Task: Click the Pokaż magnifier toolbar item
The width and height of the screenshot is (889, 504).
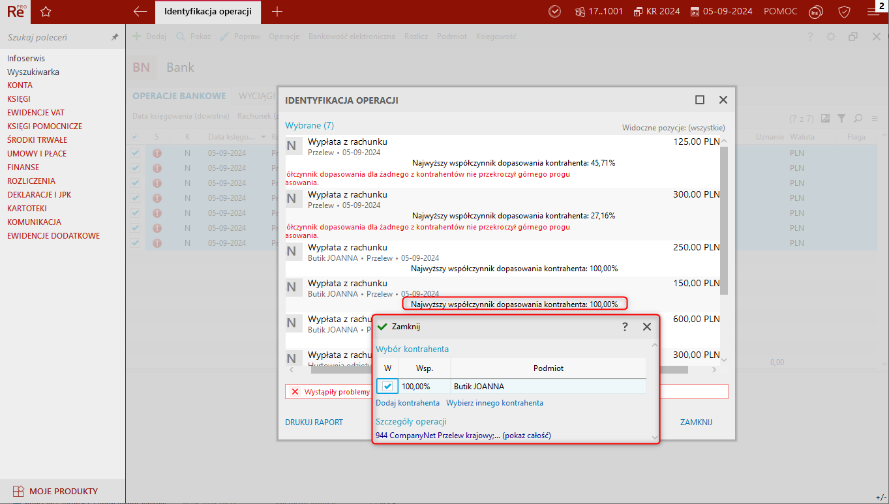Action: coord(193,37)
